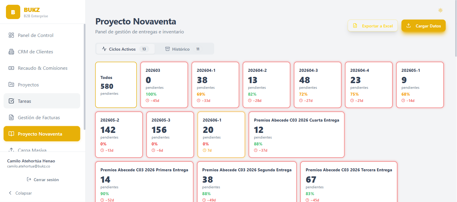
Task: Click the Tareas checkmark icon
Action: pos(11,101)
